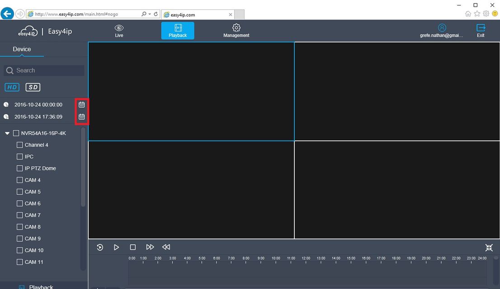Click the 12:00 mark on the timeline
Image resolution: width=500 pixels, height=289 pixels.
(x=306, y=260)
